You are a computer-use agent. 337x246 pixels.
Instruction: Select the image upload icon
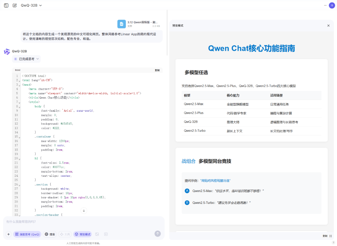(97, 234)
